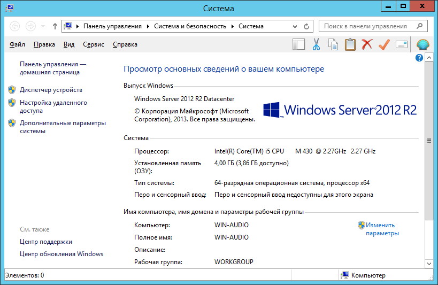Click WIN-AUDIO next to Полное имя

tap(231, 237)
